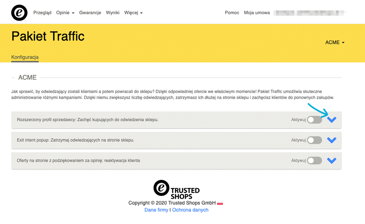Select Wyniki in the top navigation
This screenshot has width=365, height=224.
point(113,13)
